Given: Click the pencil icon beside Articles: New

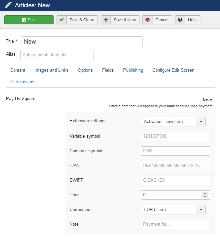Looking at the screenshot, I should (8, 5).
